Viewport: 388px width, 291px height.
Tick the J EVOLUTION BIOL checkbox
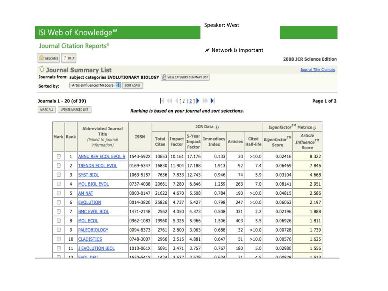click(59, 248)
